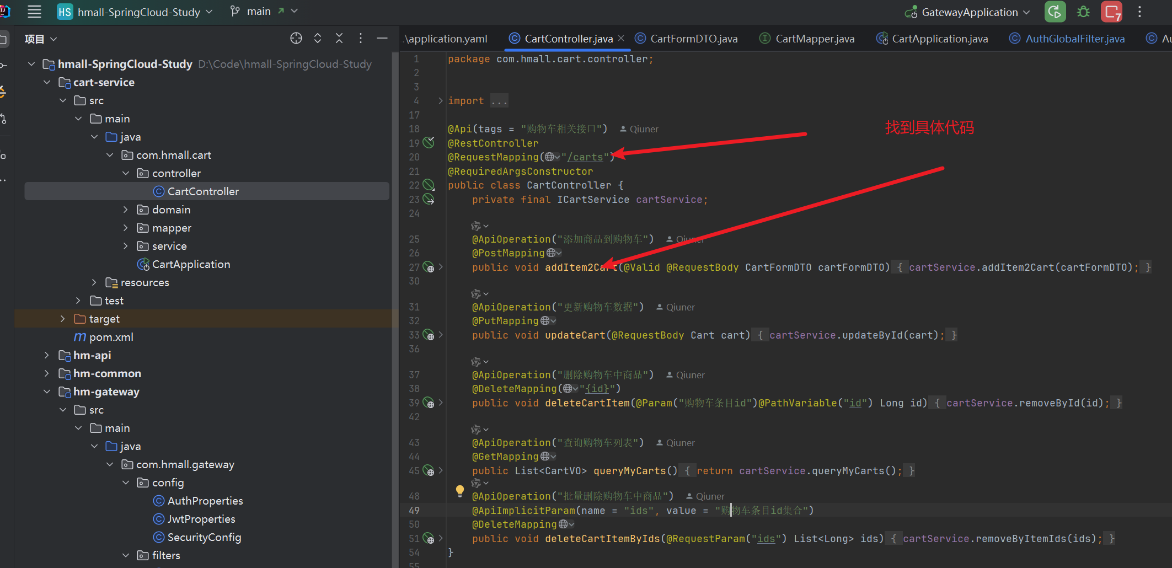Collapse all in the project panel
The image size is (1172, 568).
pyautogui.click(x=339, y=38)
